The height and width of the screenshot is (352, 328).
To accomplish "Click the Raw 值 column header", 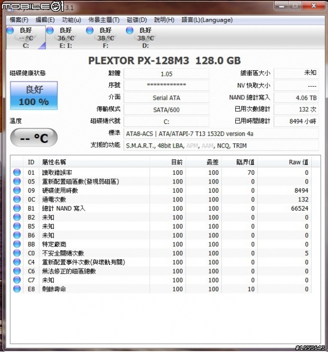I will tap(284, 162).
